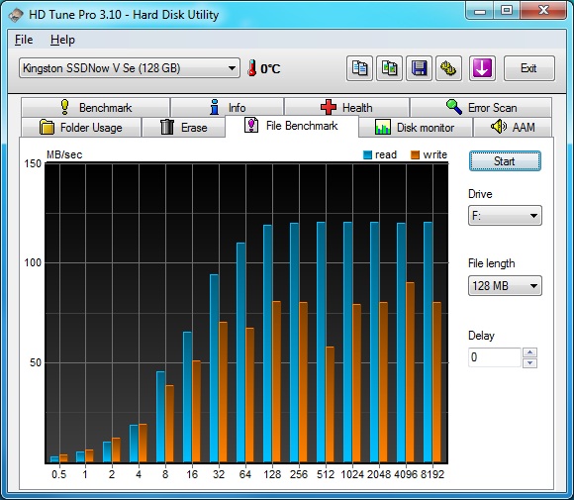The width and height of the screenshot is (574, 500).
Task: Switch to the Health tab
Action: pos(346,107)
